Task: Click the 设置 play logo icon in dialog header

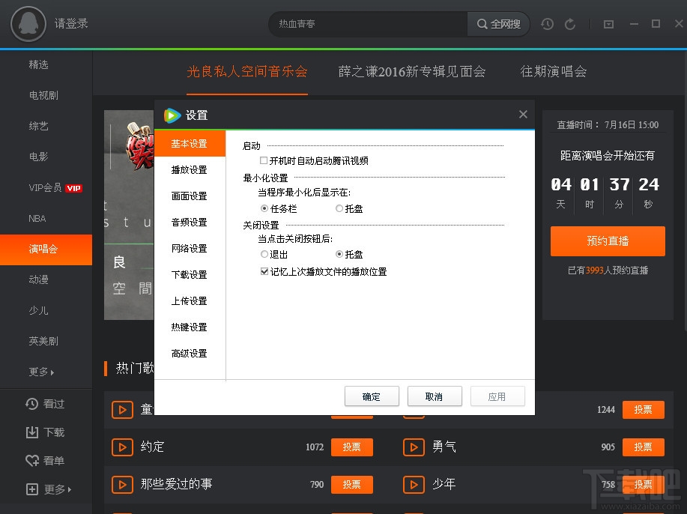Action: tap(172, 116)
